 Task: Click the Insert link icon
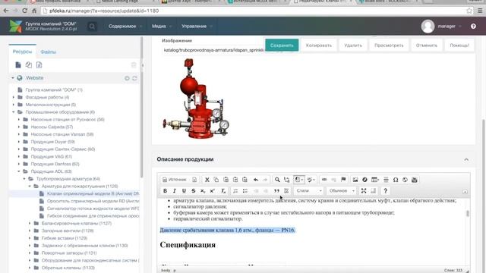pos(324,180)
